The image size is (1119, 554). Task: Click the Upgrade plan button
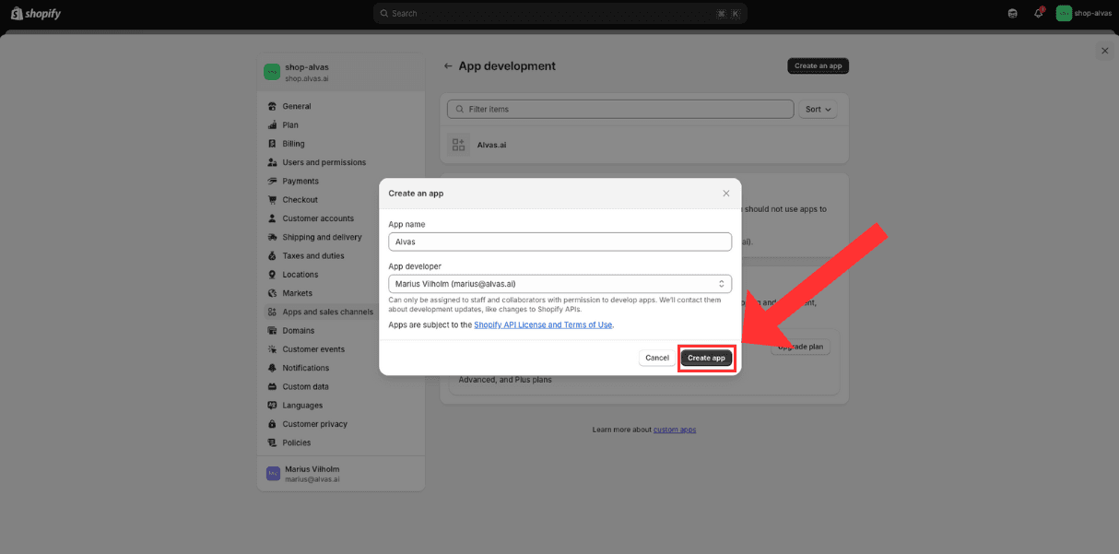800,347
